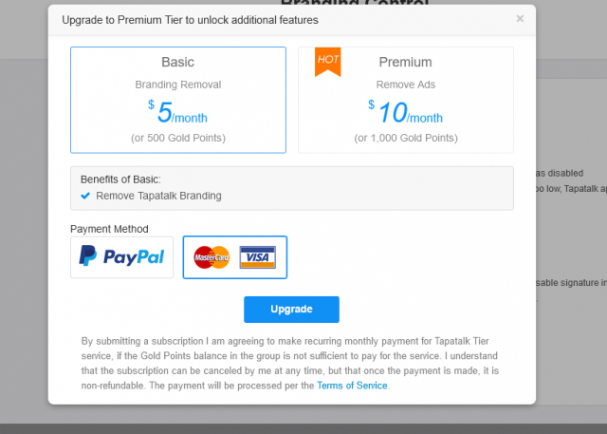This screenshot has width=607, height=434.
Task: Click the "Branding Removal" subtitle in Basic
Action: point(177,85)
